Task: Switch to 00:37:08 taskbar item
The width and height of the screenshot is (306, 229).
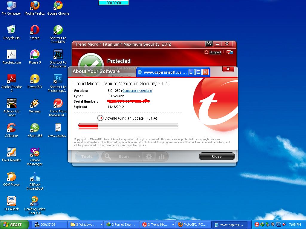Action: click(x=49, y=225)
